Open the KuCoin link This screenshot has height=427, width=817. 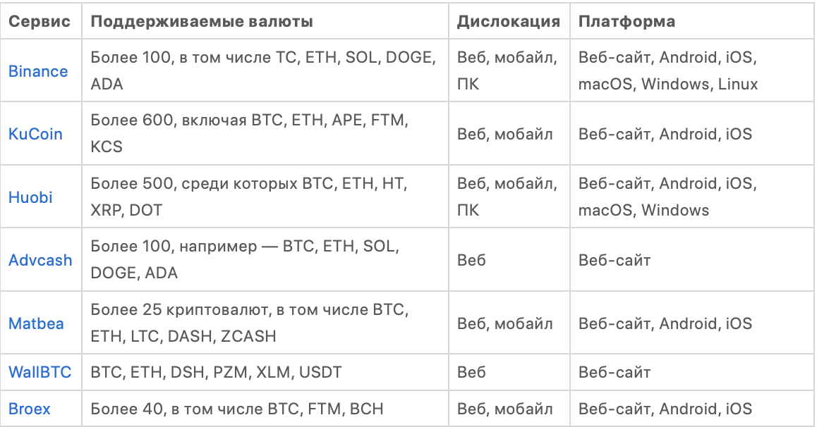click(x=35, y=134)
